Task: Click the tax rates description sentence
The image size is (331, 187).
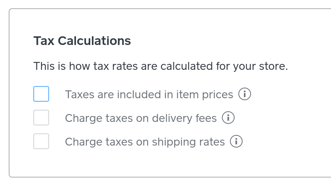Action: tap(160, 66)
